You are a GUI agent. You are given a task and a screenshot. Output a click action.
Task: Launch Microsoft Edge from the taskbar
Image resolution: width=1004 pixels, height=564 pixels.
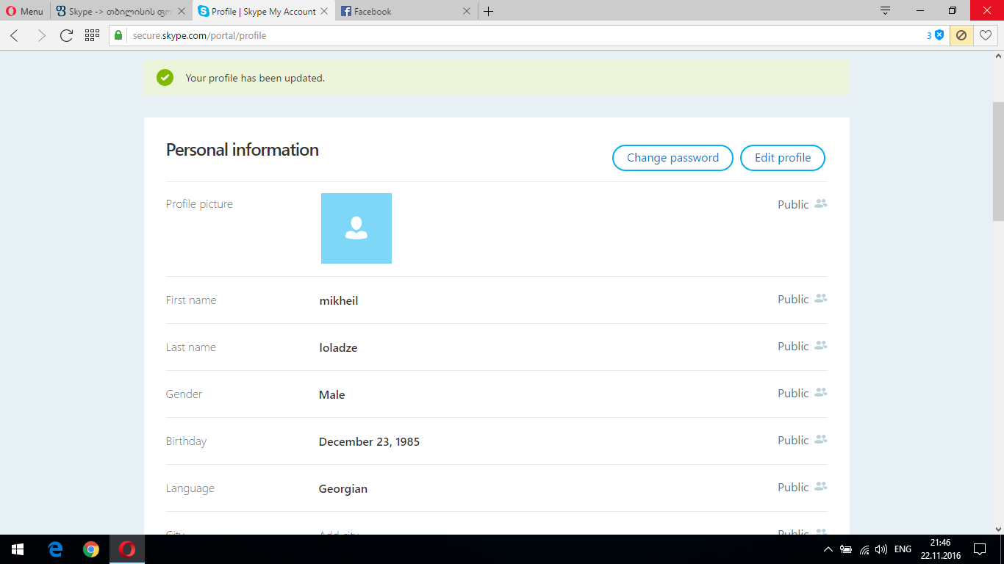[x=55, y=549]
